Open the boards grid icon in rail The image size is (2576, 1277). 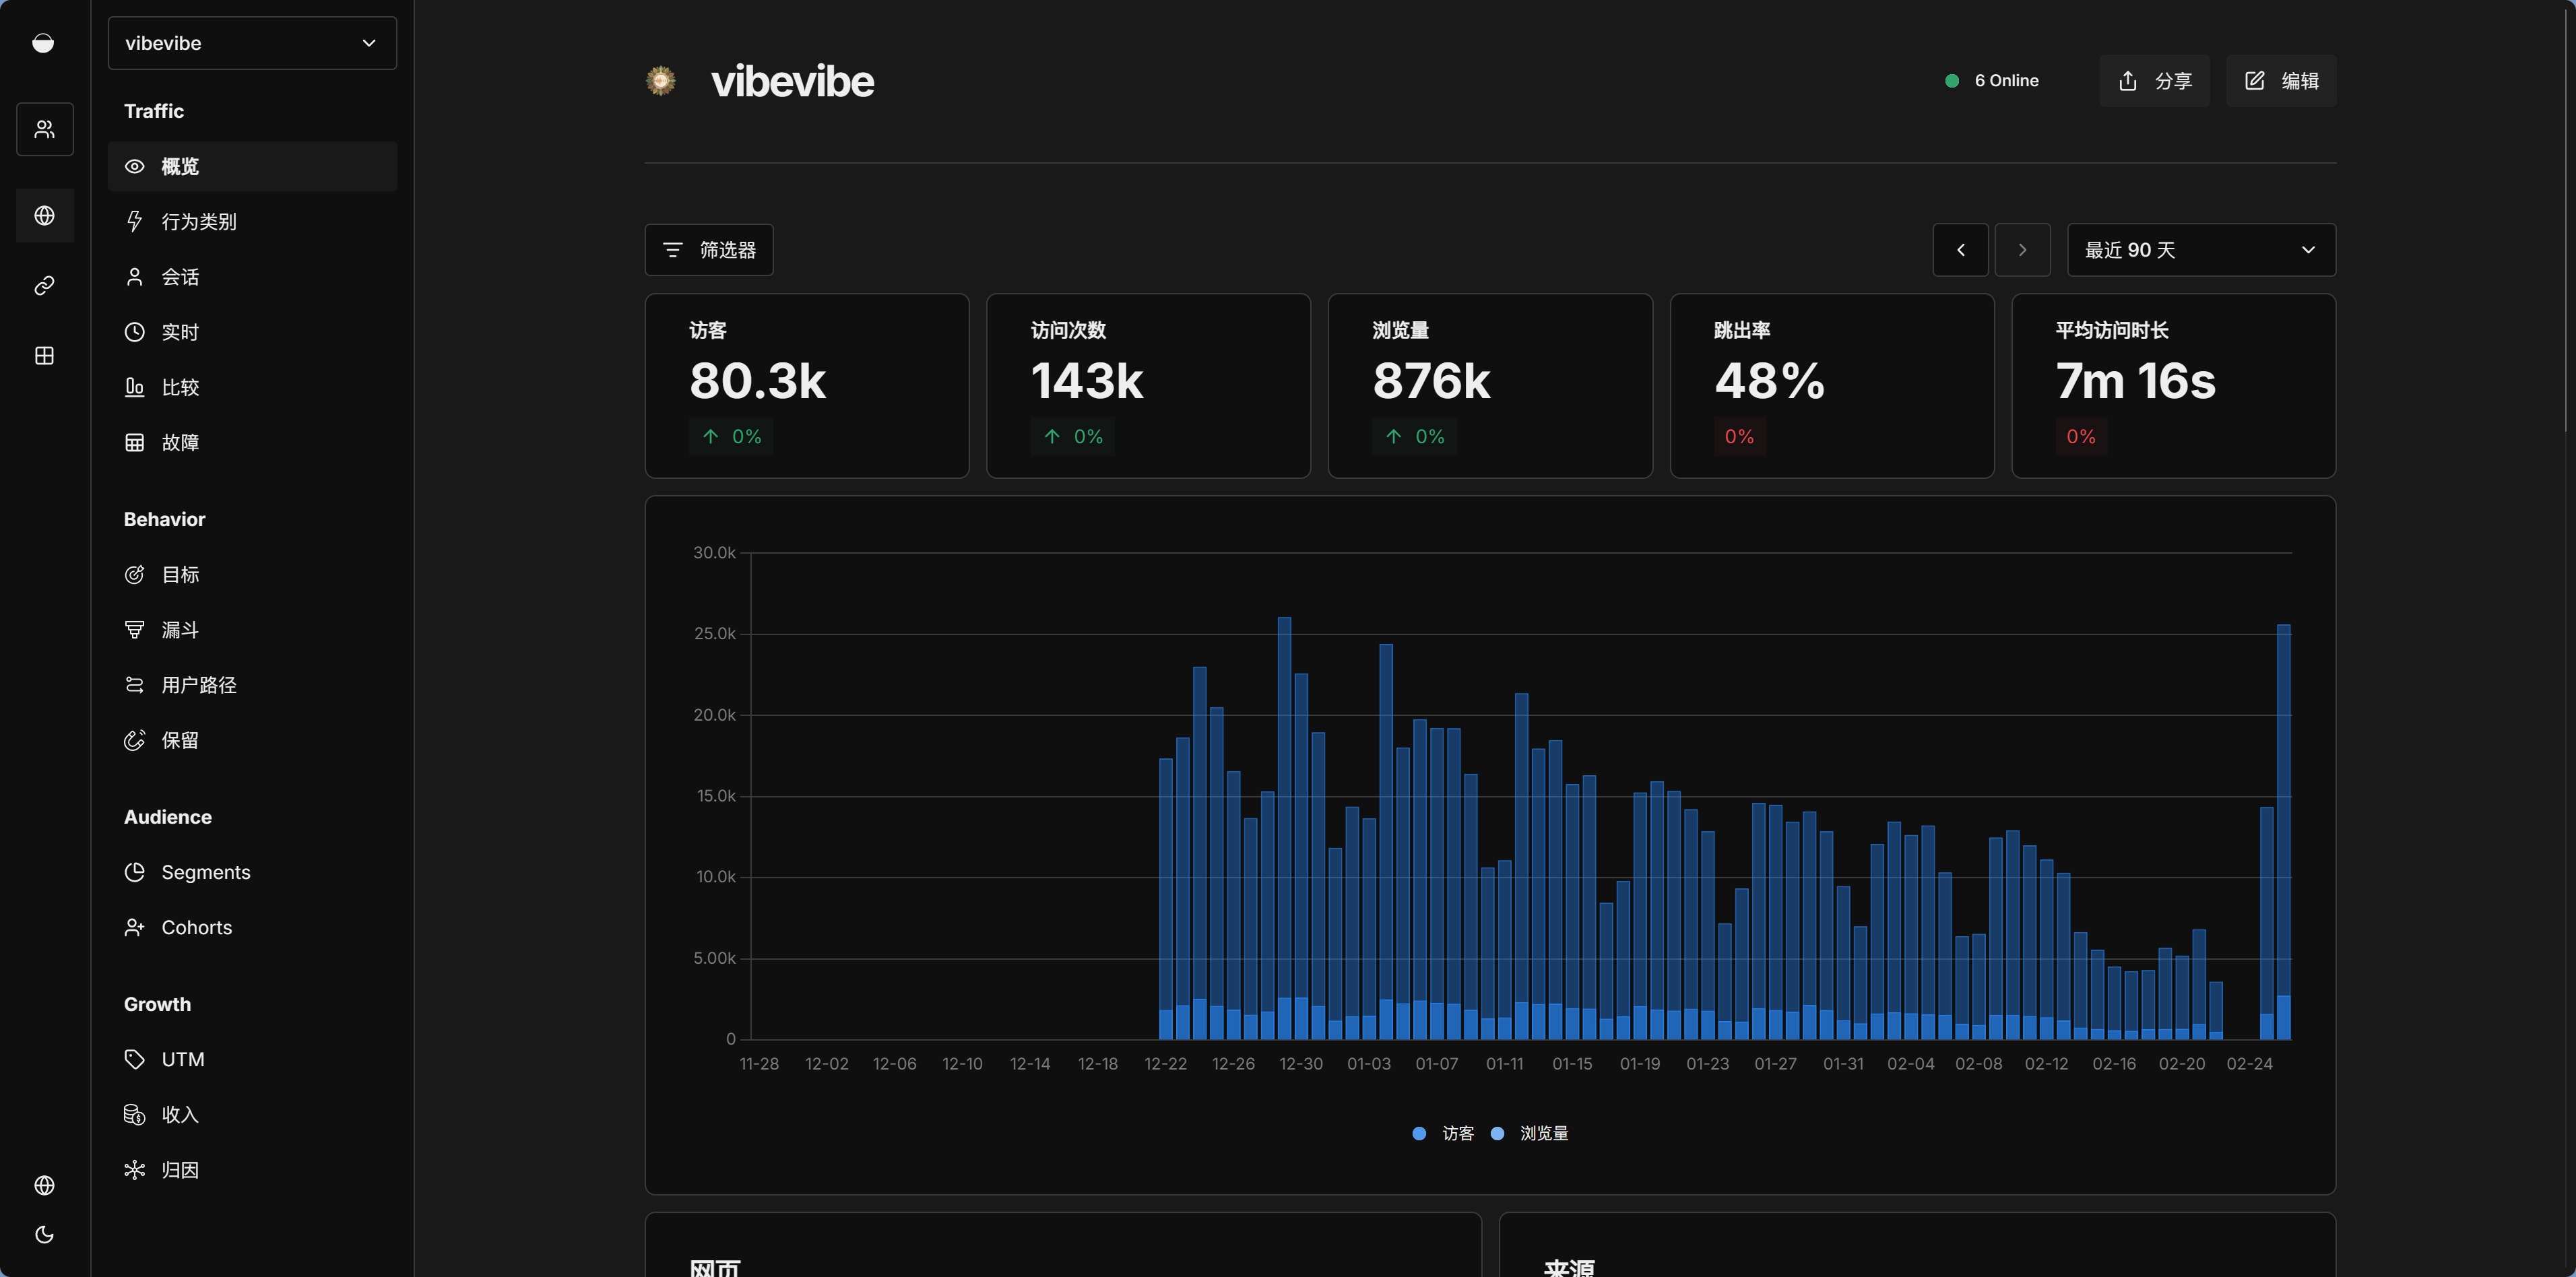point(44,356)
